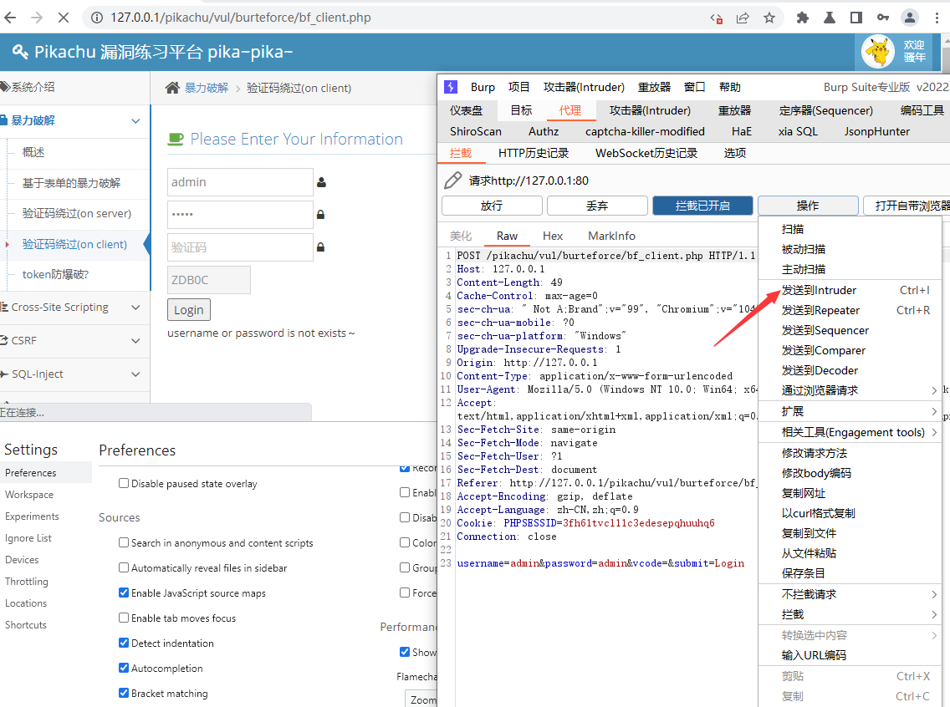Expand the CSRF sidebar section

pyautogui.click(x=75, y=341)
